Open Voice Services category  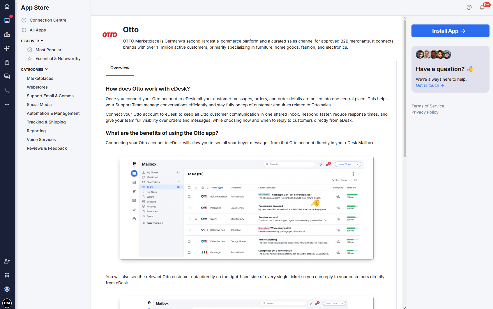pyautogui.click(x=41, y=140)
